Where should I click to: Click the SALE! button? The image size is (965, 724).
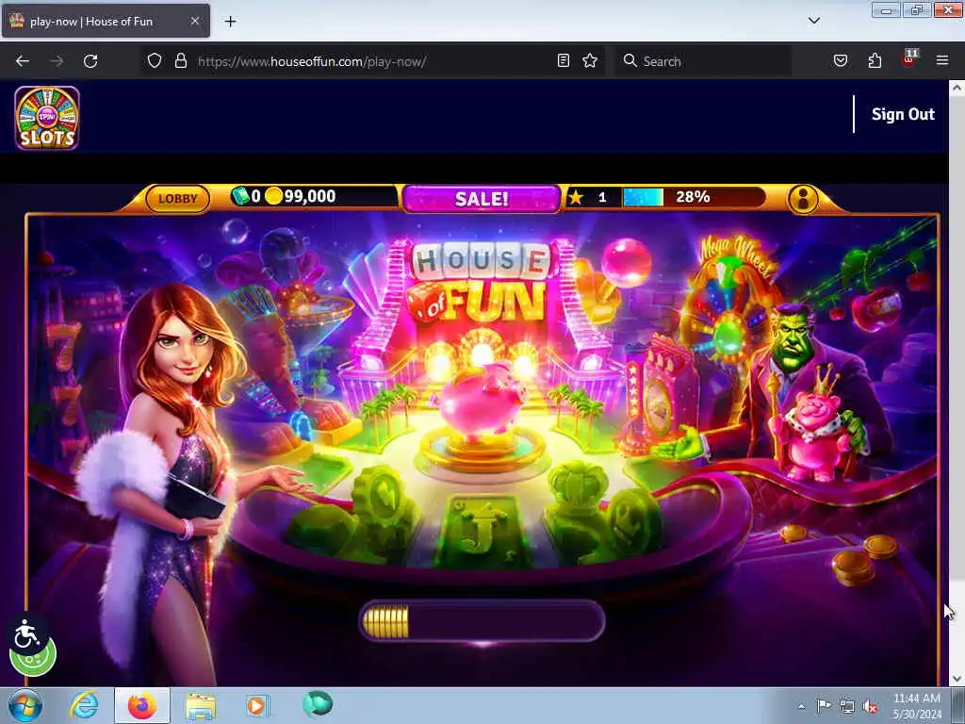pos(482,199)
